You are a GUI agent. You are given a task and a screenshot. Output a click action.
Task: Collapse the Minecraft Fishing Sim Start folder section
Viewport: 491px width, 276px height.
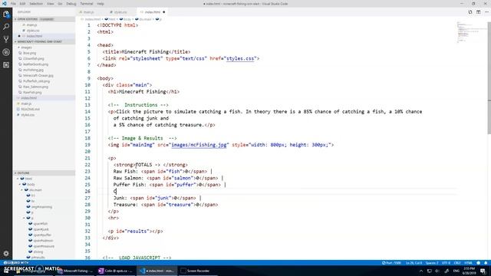coord(44,41)
